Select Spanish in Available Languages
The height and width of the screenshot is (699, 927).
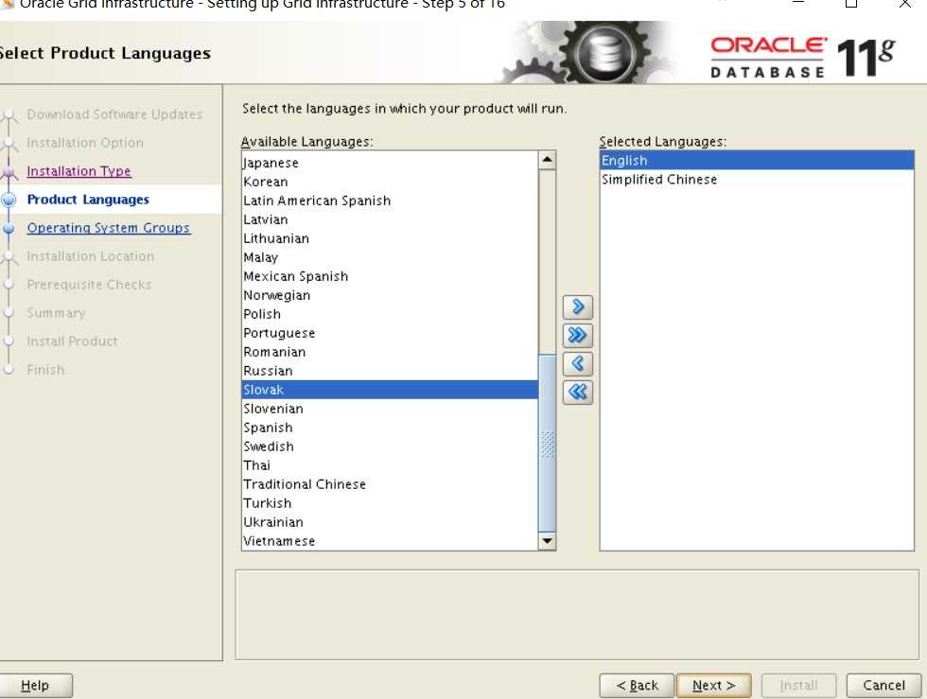coord(390,428)
